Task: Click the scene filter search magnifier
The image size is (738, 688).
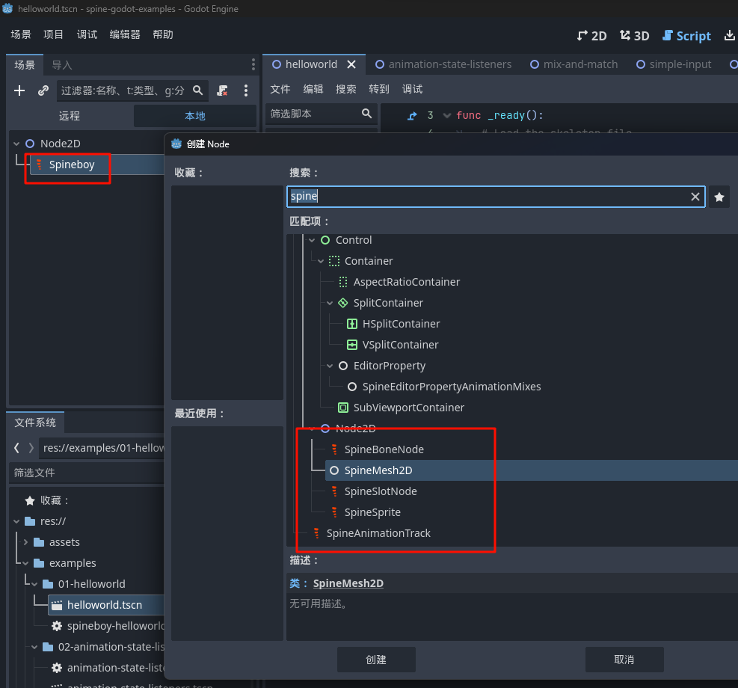Action: click(x=197, y=90)
